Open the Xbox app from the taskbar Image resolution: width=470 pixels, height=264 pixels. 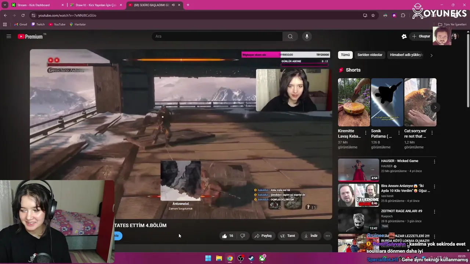pyautogui.click(x=262, y=258)
